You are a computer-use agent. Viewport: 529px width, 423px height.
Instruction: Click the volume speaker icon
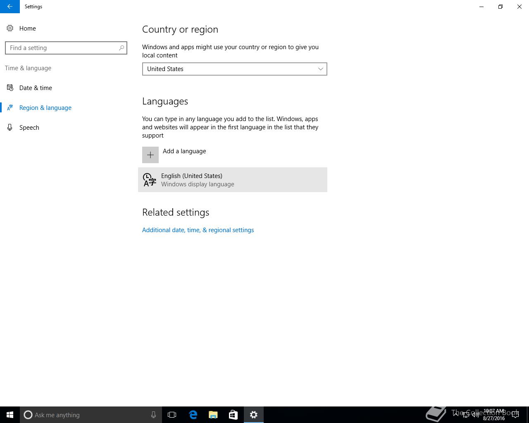(476, 415)
